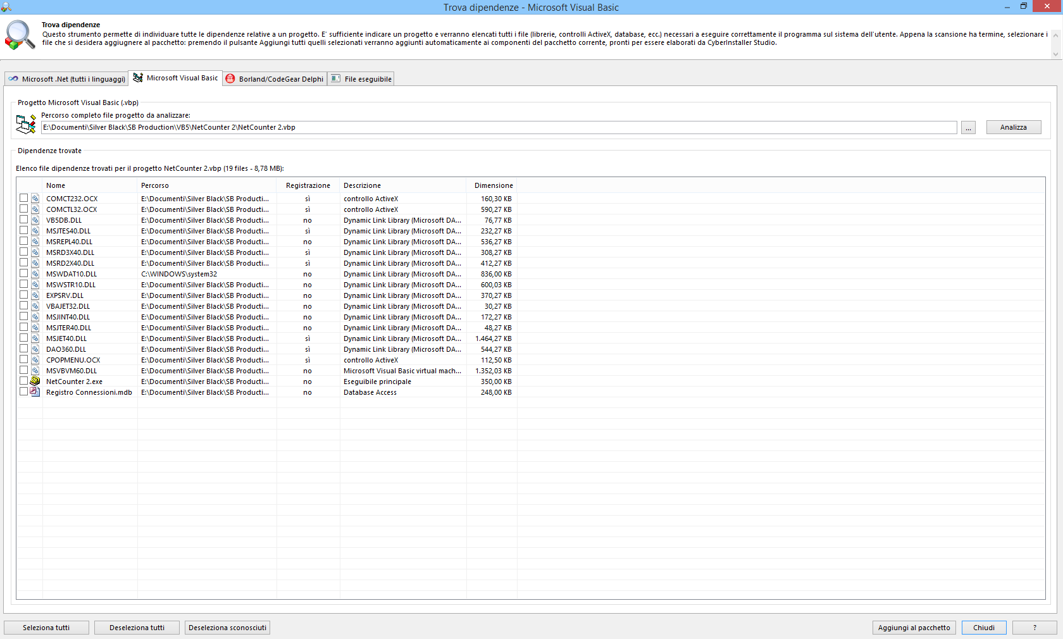Sort list by Registrazione column header
This screenshot has width=1063, height=639.
308,185
